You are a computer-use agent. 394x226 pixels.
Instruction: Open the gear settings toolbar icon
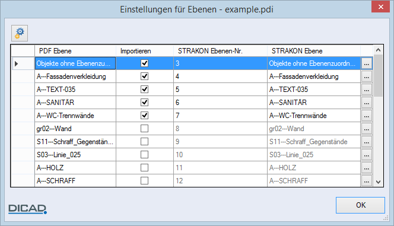click(x=20, y=33)
